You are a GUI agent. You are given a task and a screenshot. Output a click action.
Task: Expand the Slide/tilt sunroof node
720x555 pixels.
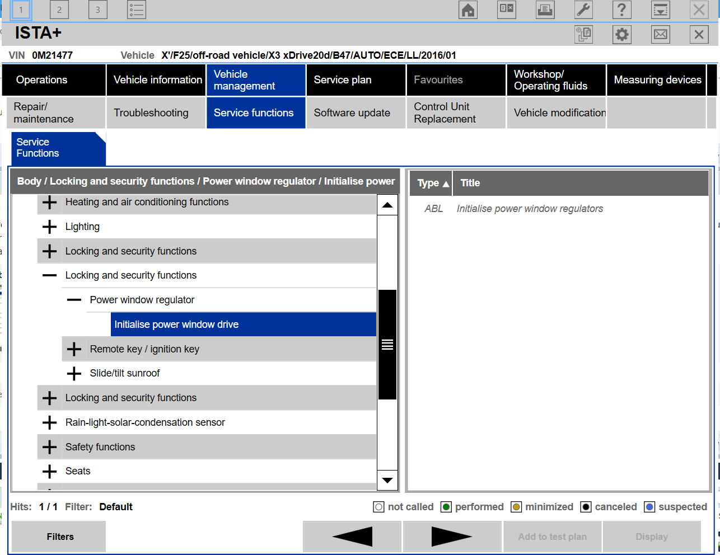tap(74, 373)
